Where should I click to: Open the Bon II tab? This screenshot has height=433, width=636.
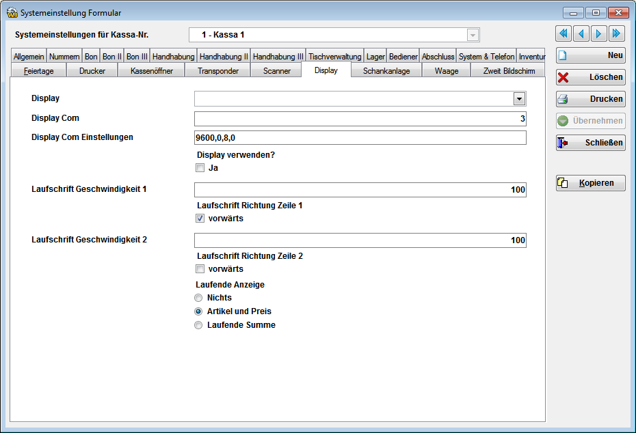(112, 56)
